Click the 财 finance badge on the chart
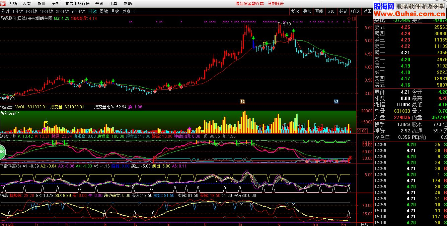The width and height of the screenshot is (447, 226). click(336, 101)
